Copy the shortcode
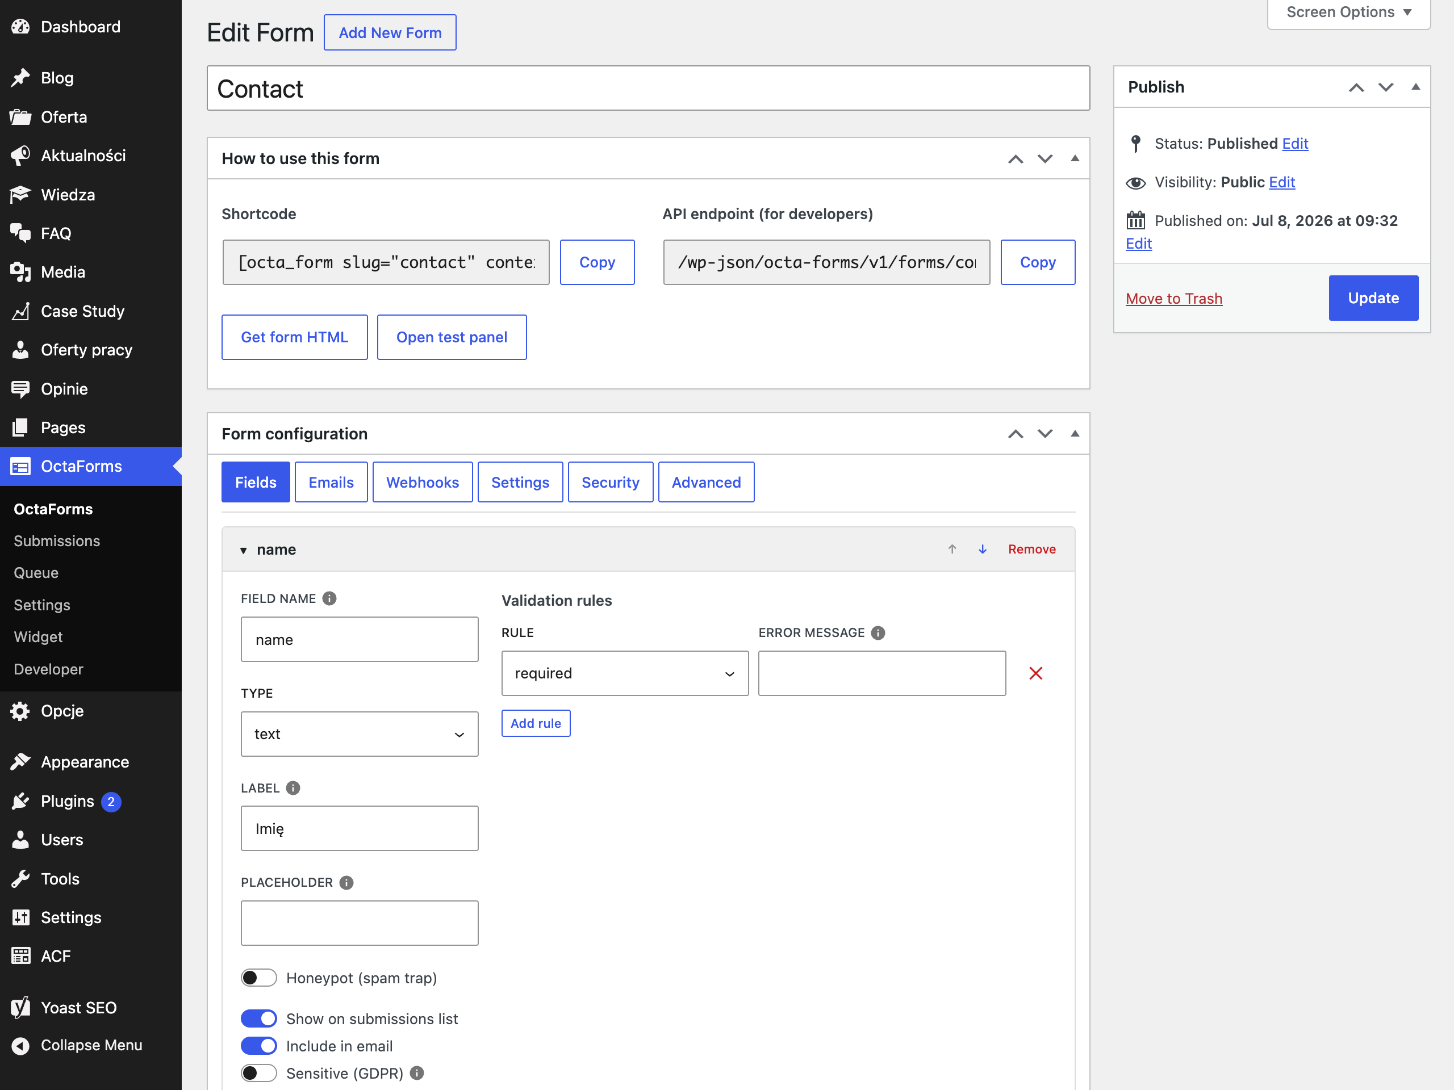Image resolution: width=1454 pixels, height=1090 pixels. click(x=597, y=262)
